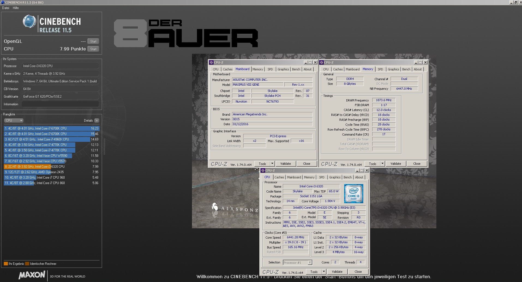This screenshot has width=522, height=282.
Task: Click Tools button in Memory CPU-Z window
Action: pyautogui.click(x=373, y=164)
